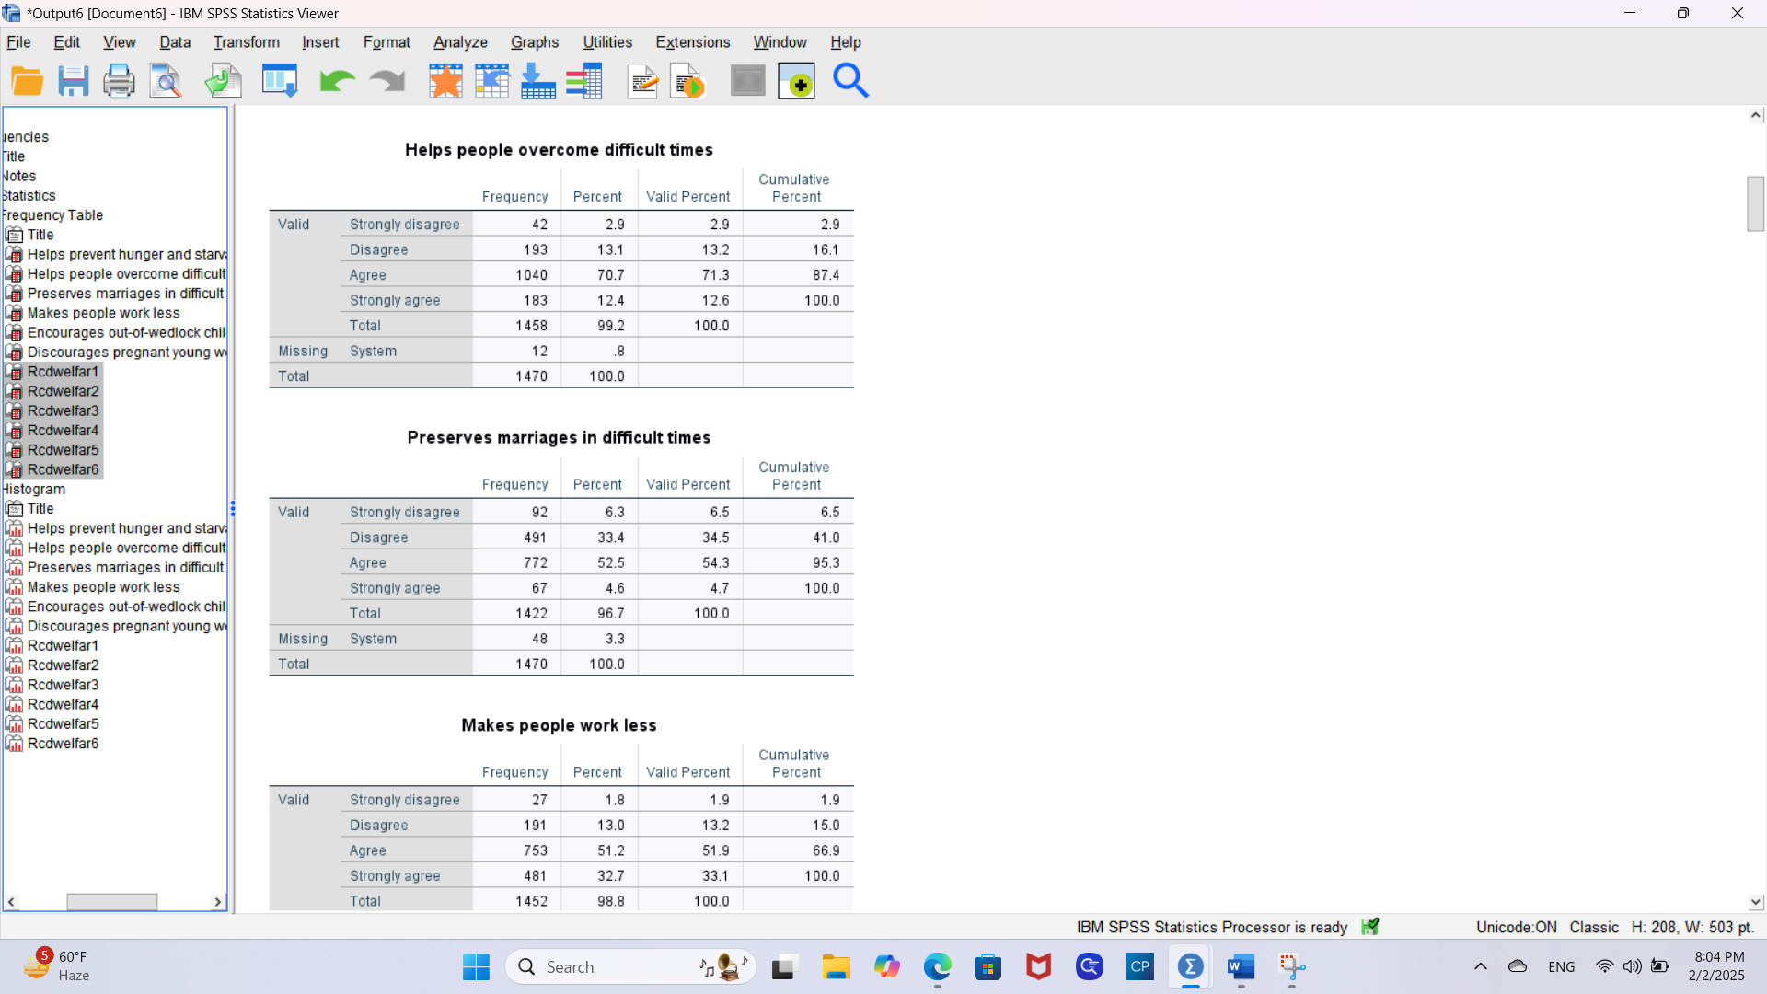Viewport: 1767px width, 994px height.
Task: Click the vertical scrollbar thumb on the right
Action: 1755,204
